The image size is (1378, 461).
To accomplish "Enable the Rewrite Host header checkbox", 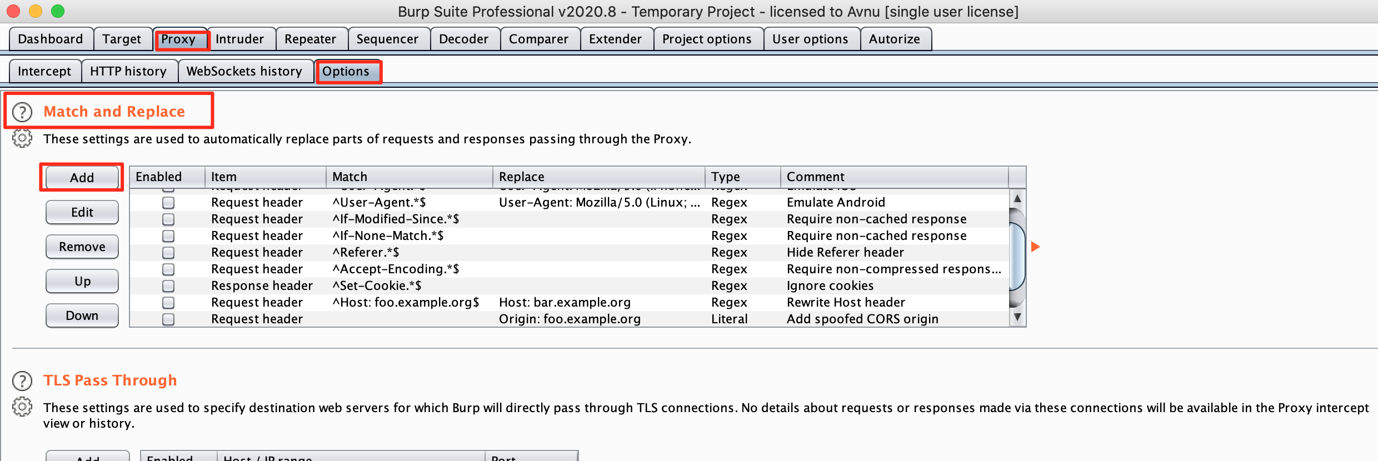I will (168, 303).
